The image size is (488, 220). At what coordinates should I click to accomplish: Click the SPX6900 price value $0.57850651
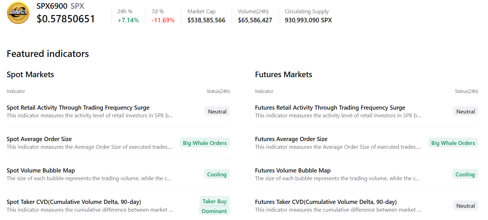coord(66,19)
